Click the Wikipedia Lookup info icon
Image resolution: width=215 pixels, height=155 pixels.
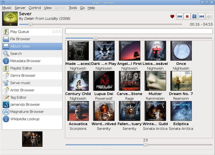(6, 119)
